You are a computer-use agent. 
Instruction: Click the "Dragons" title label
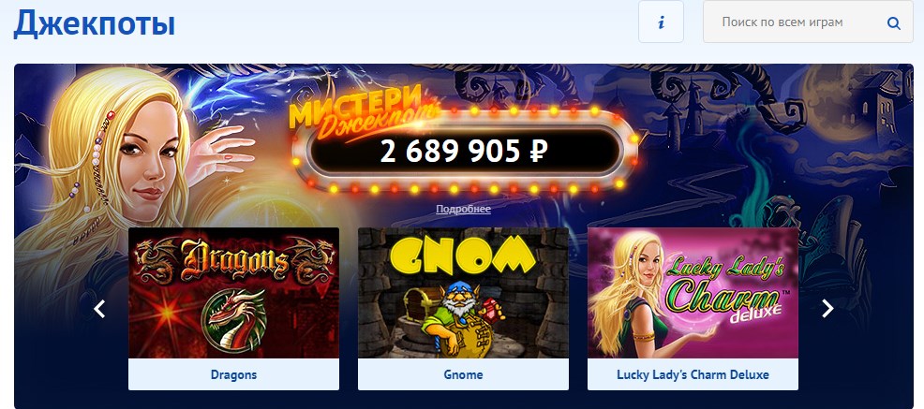click(234, 374)
